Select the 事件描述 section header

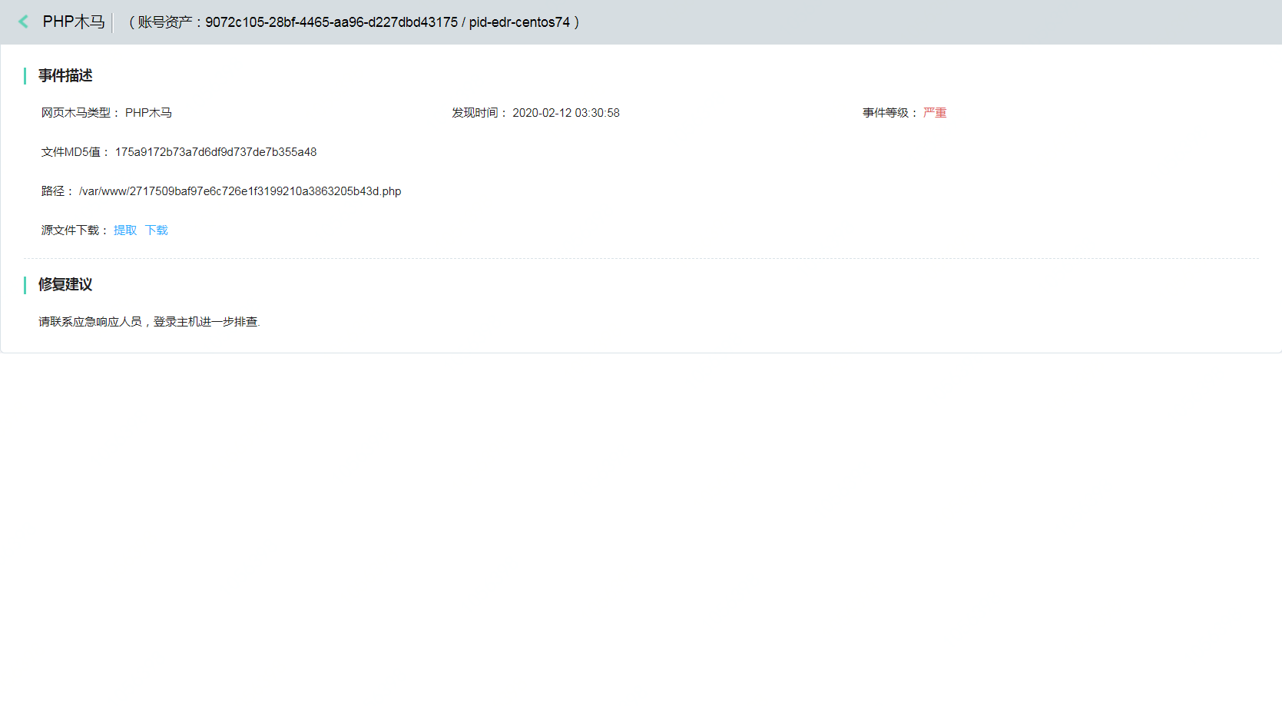point(64,75)
